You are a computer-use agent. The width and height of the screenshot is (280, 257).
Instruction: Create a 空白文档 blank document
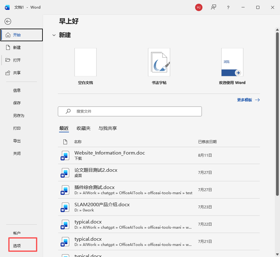86,66
